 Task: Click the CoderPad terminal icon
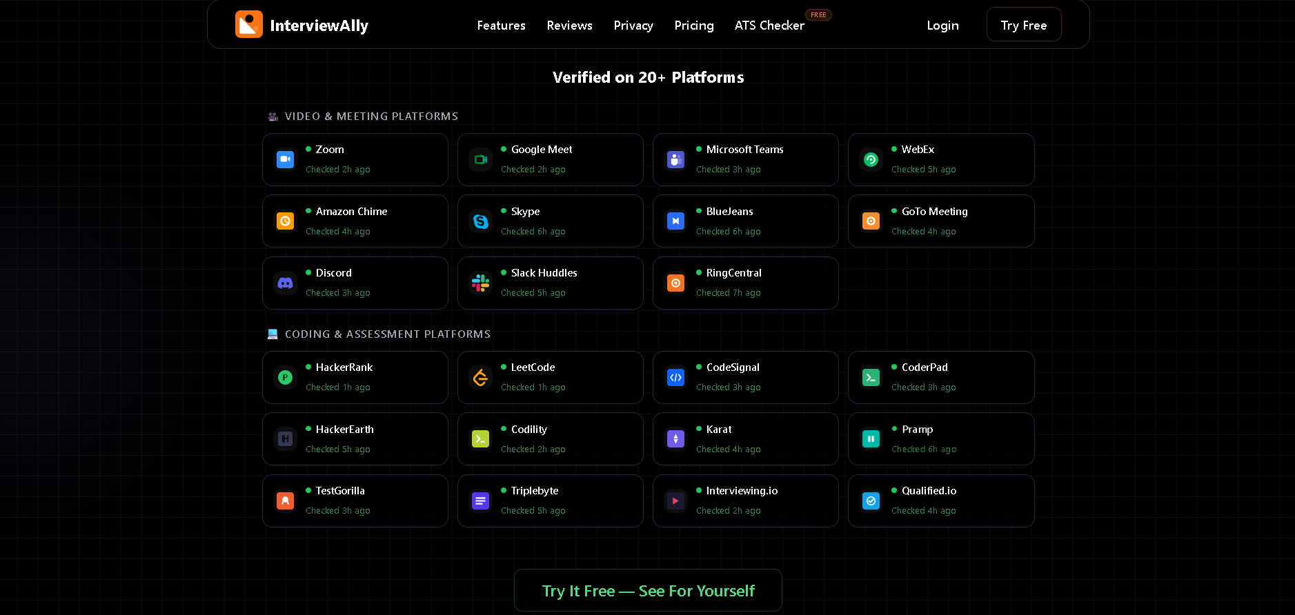(871, 377)
